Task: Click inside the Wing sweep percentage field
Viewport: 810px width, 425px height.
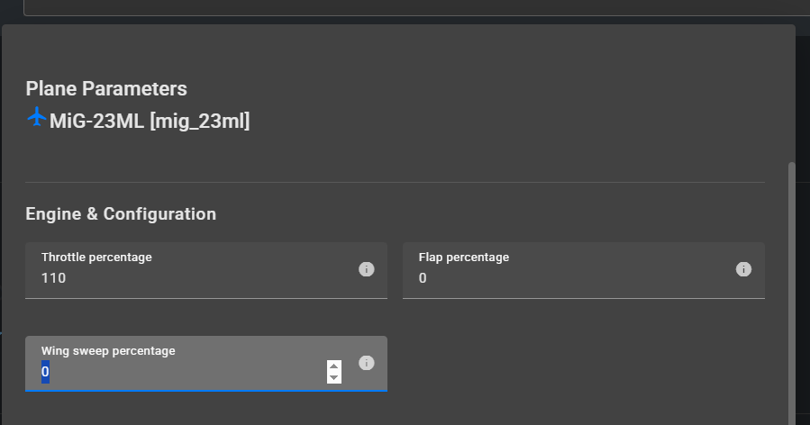Action: pyautogui.click(x=180, y=372)
